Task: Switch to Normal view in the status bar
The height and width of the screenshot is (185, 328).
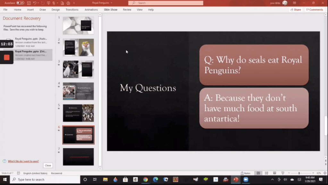Action: pyautogui.click(x=258, y=173)
